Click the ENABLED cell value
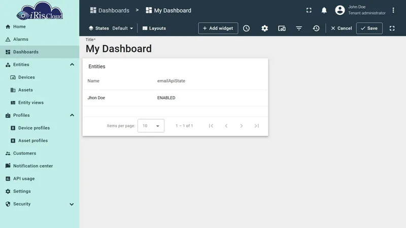Image resolution: width=406 pixels, height=228 pixels. tap(166, 98)
